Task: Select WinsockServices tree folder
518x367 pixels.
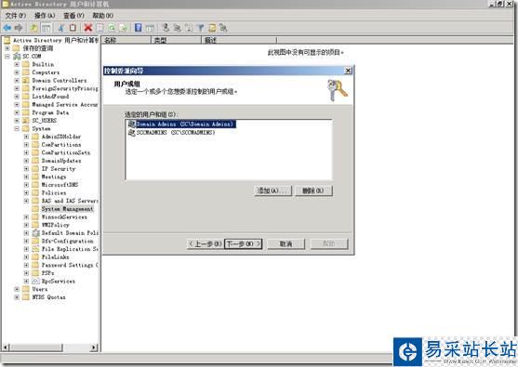Action: pyautogui.click(x=64, y=216)
